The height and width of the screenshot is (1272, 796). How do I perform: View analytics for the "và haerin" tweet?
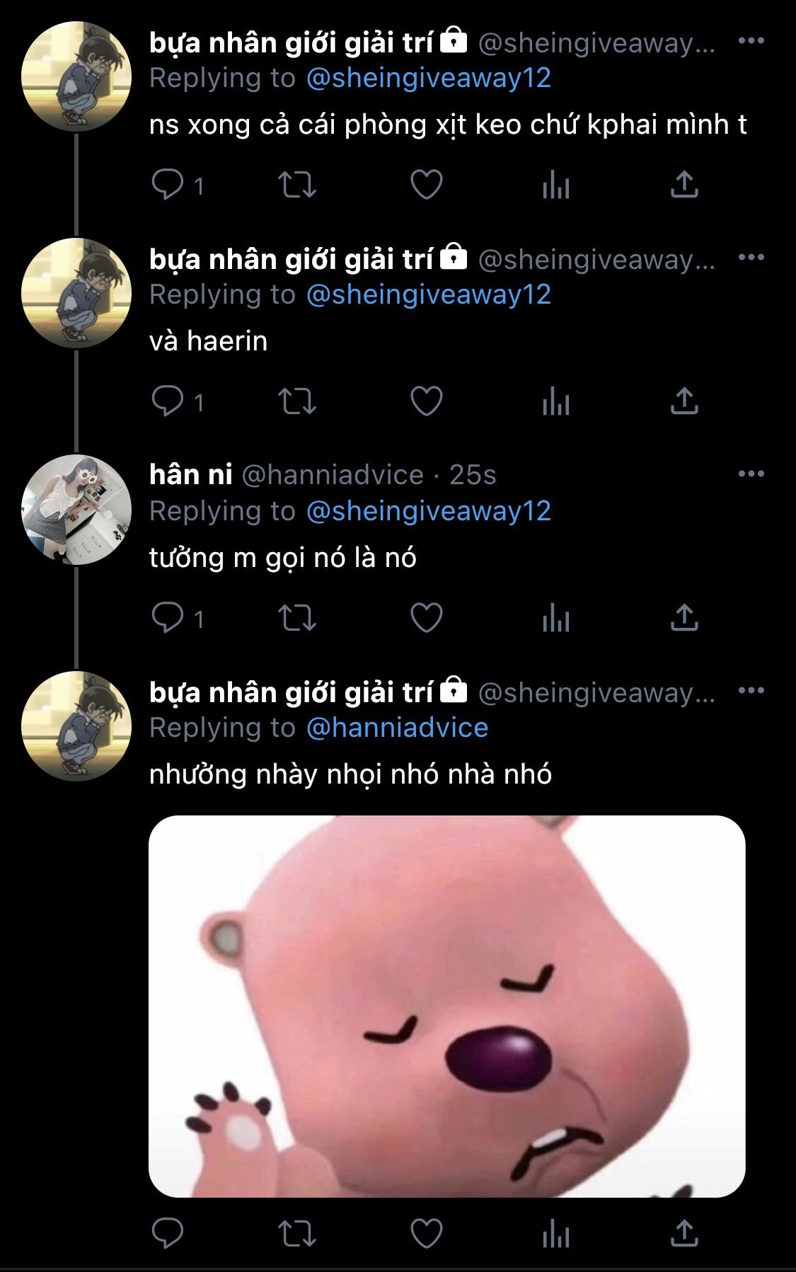[x=555, y=401]
